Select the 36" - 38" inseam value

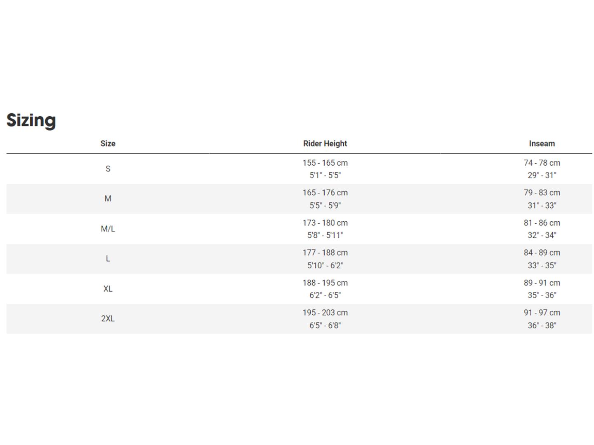pyautogui.click(x=542, y=325)
